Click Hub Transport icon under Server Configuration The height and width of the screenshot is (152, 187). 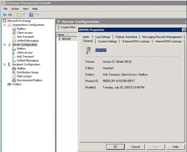click(14, 57)
